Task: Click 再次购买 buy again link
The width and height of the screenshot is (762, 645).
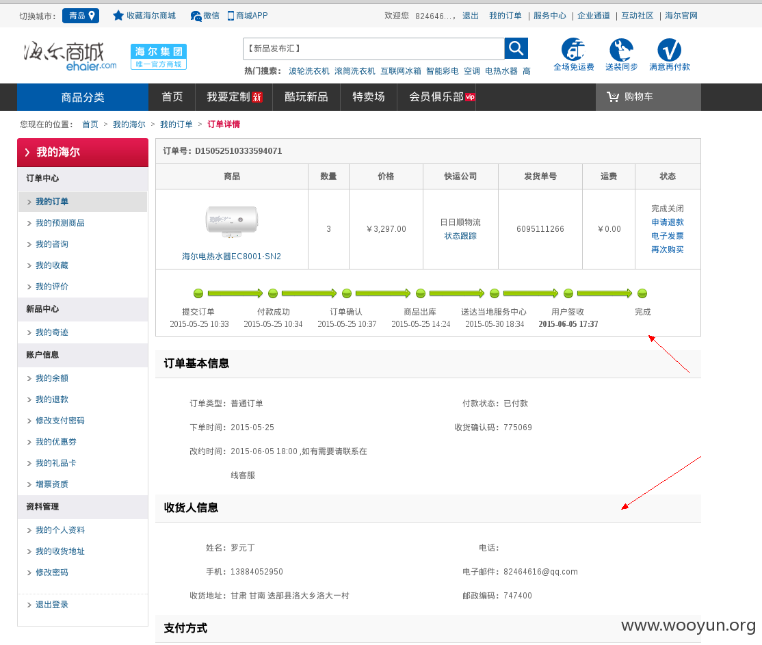Action: click(x=667, y=250)
